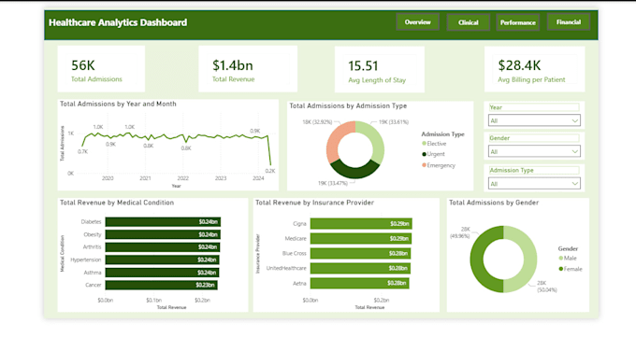Click the Male gender legend entry

(568, 259)
